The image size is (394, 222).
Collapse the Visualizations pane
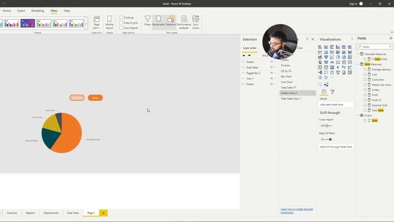click(x=352, y=39)
